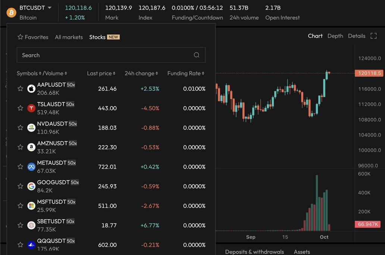Switch to the All markets tab

pos(69,37)
